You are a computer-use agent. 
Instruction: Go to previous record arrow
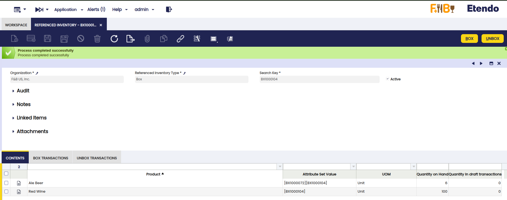473,63
